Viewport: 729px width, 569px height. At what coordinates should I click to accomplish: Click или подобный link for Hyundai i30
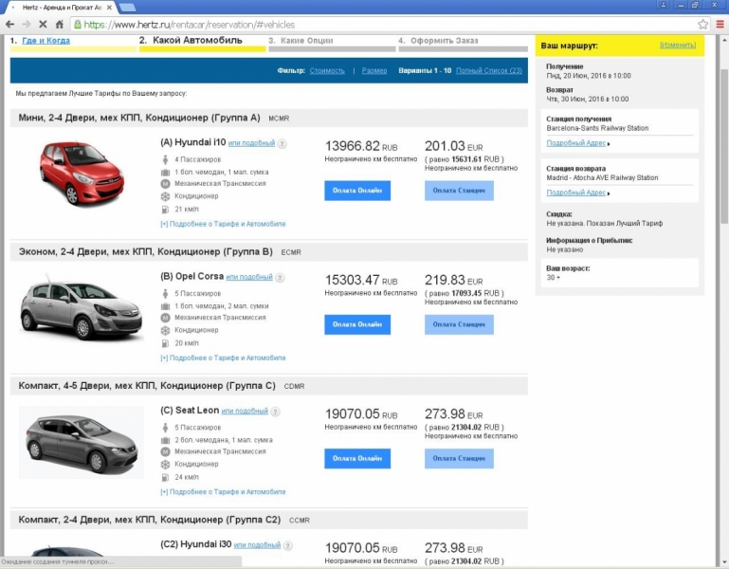(x=257, y=545)
